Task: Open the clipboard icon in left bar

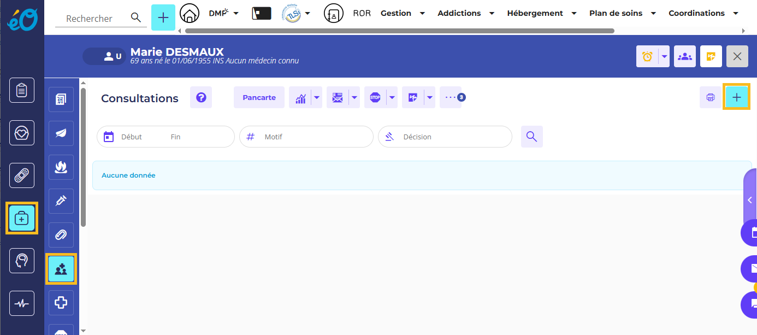Action: (22, 90)
